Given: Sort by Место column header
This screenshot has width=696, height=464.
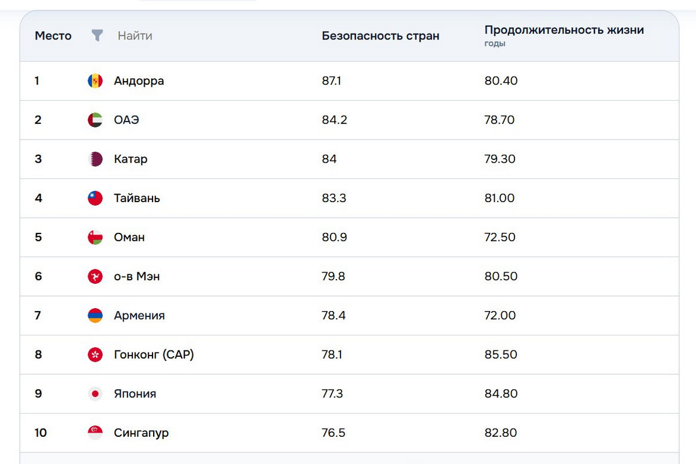Looking at the screenshot, I should 53,36.
